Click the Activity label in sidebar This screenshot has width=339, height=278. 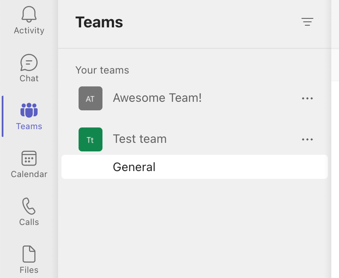tap(29, 30)
